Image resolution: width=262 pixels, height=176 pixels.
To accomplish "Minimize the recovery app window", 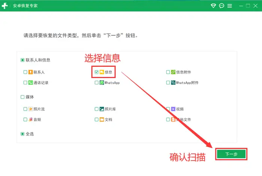I will pyautogui.click(x=241, y=6).
